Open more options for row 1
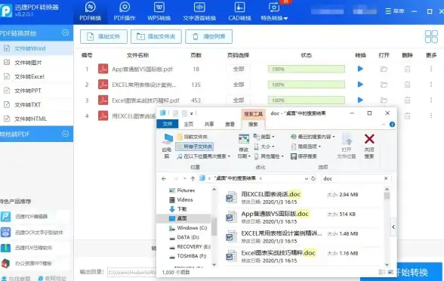The width and height of the screenshot is (444, 281). 431,69
